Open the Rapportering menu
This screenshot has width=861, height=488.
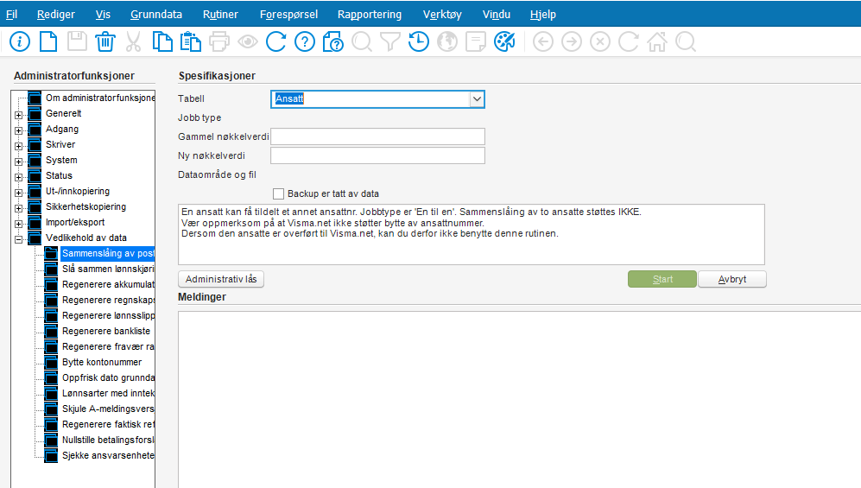tap(370, 15)
